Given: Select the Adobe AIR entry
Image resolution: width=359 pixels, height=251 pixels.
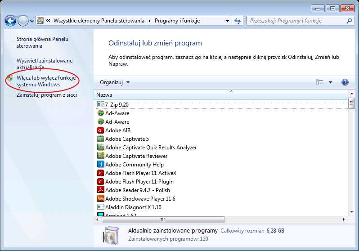Looking at the screenshot, I should pyautogui.click(x=118, y=130).
